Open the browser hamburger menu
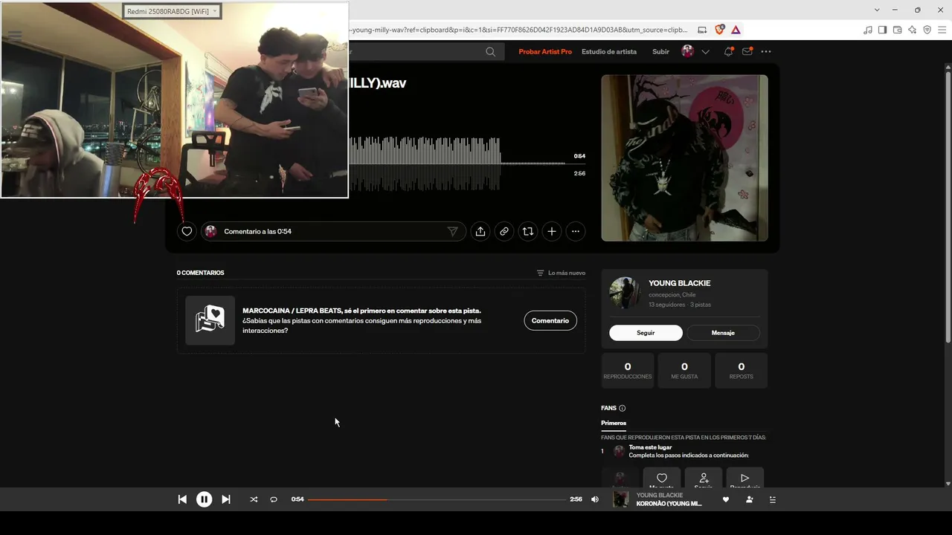This screenshot has height=535, width=952. point(942,30)
